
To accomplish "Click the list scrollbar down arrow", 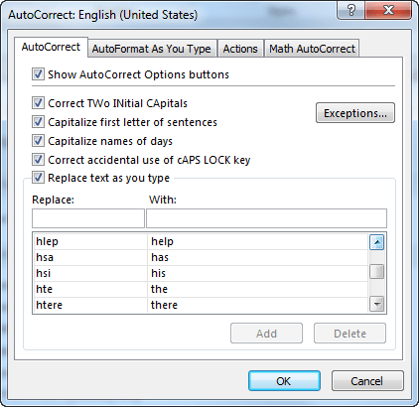I will pos(376,304).
